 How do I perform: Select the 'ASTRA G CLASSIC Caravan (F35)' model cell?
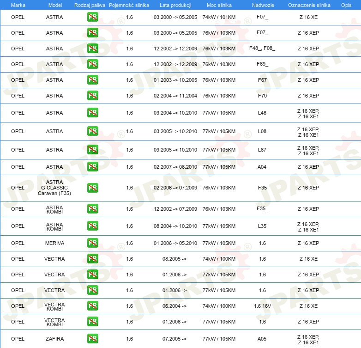click(54, 188)
